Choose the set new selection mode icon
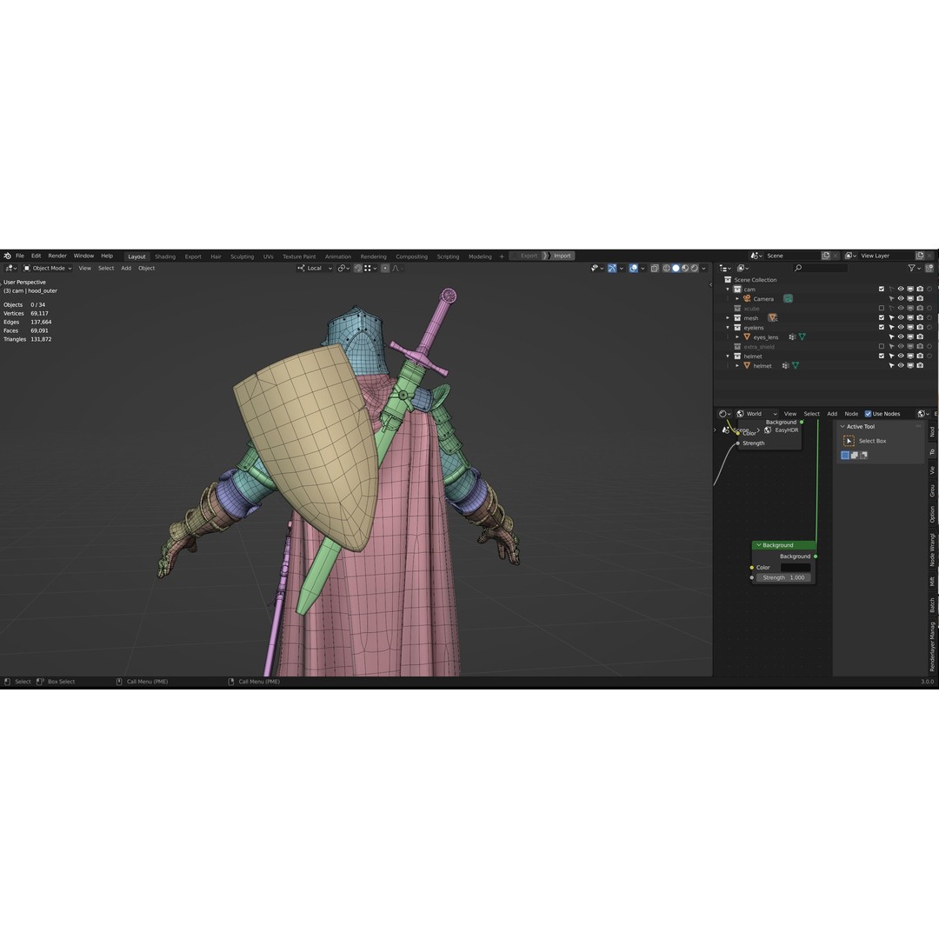The image size is (939, 939). [x=845, y=455]
